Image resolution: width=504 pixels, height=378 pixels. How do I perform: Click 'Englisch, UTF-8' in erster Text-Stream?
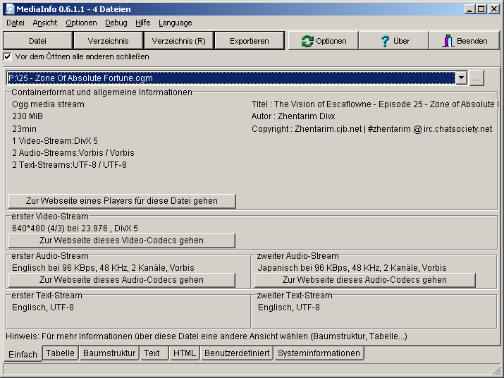tap(43, 307)
